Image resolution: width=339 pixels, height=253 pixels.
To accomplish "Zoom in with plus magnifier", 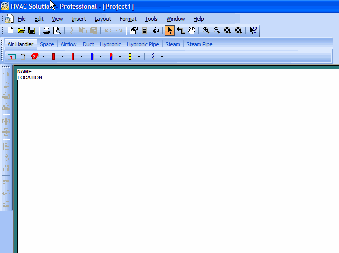I will coord(206,30).
